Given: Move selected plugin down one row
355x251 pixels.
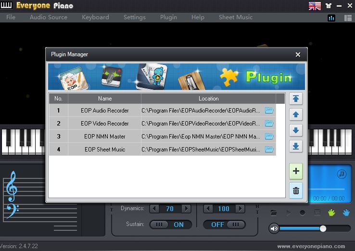Looking at the screenshot, I should [296, 130].
